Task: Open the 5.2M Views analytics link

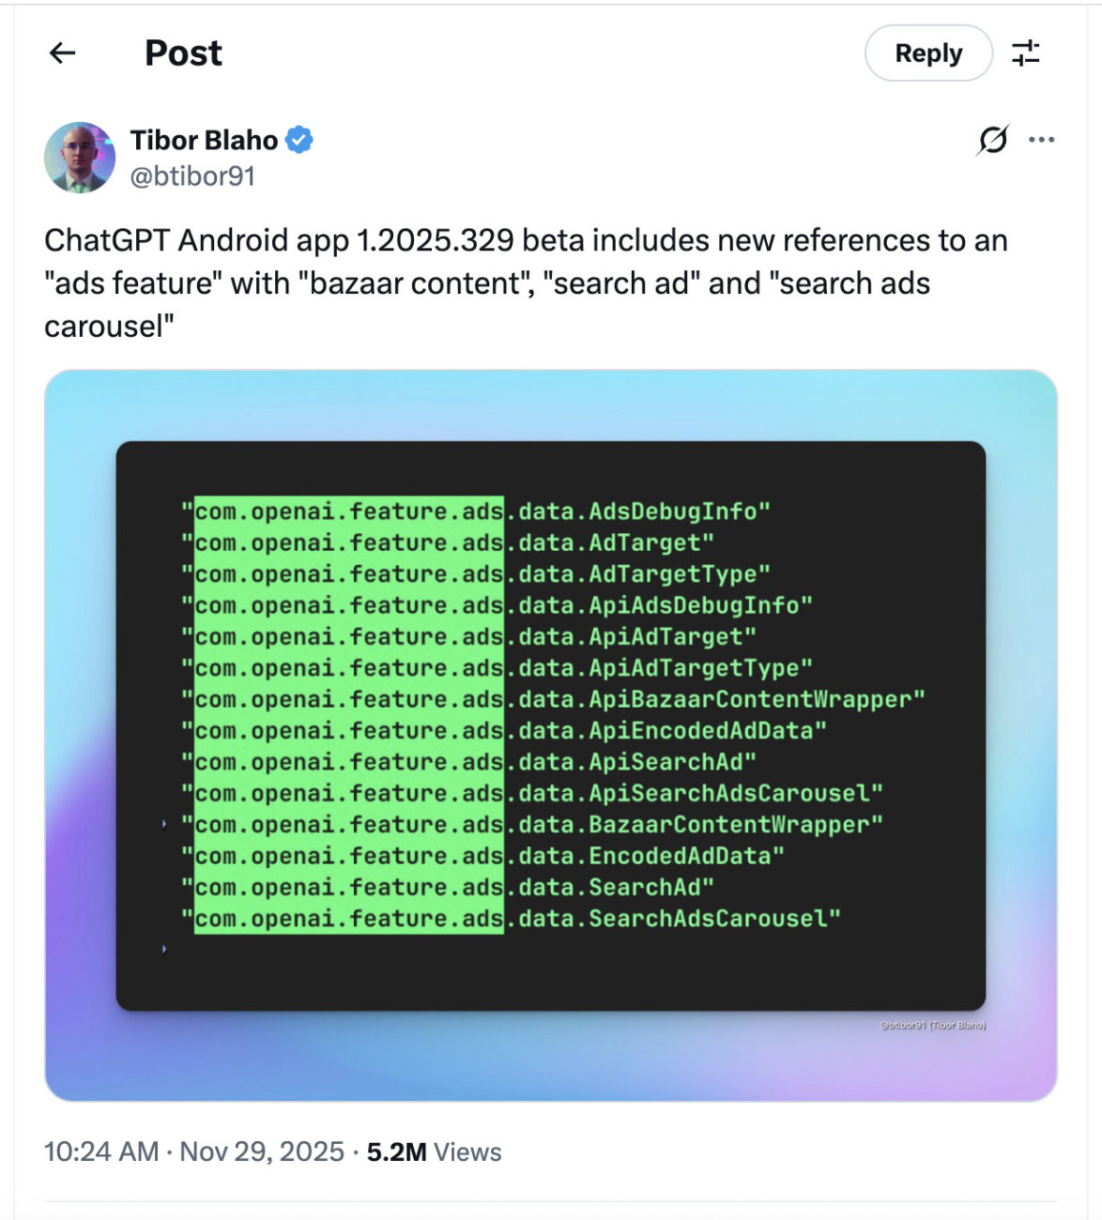Action: point(433,1151)
